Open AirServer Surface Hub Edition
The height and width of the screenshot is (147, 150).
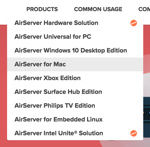click(x=75, y=92)
